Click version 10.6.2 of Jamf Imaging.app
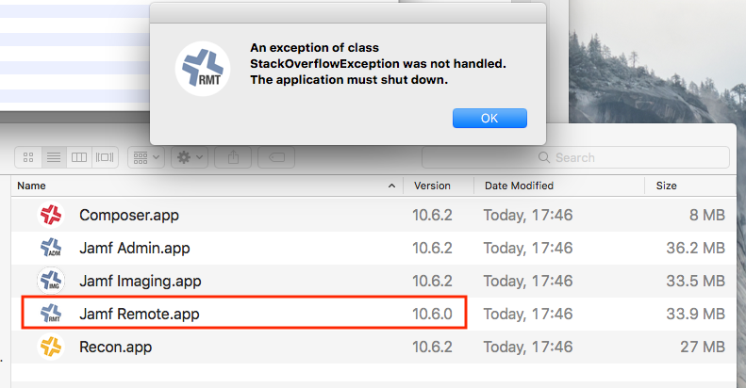The height and width of the screenshot is (388, 746). coord(432,282)
